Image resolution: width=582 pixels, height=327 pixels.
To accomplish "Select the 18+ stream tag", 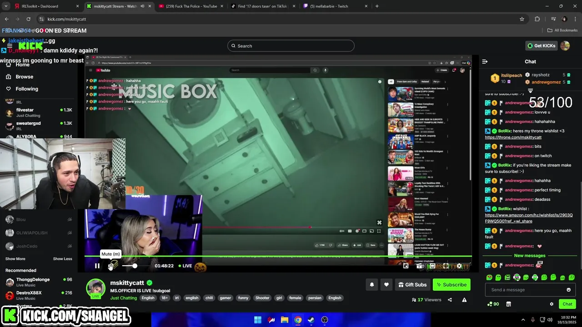I will click(164, 298).
